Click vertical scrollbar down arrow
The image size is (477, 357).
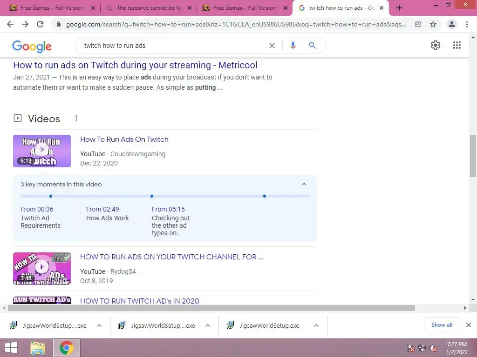[x=473, y=300]
